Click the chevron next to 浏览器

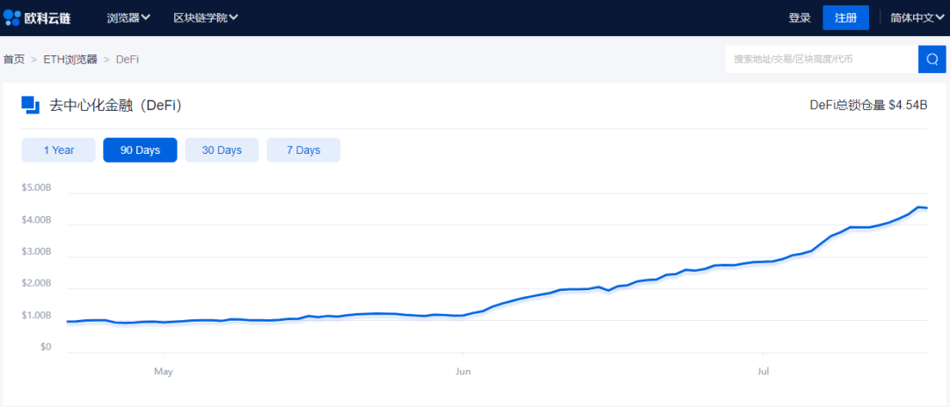tap(145, 18)
